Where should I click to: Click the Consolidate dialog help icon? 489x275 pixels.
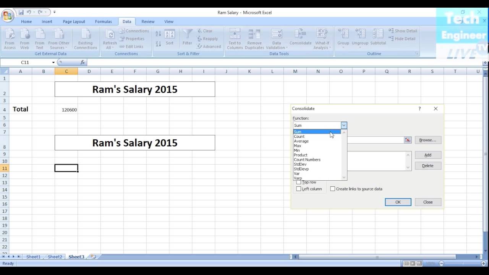coord(419,108)
